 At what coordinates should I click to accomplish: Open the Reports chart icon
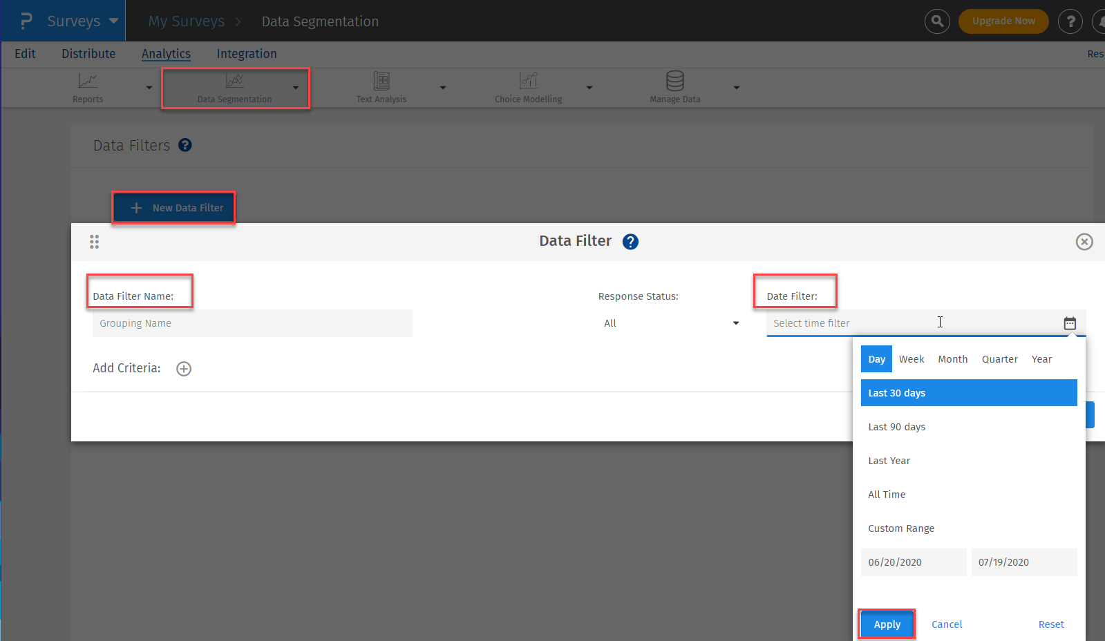[88, 81]
